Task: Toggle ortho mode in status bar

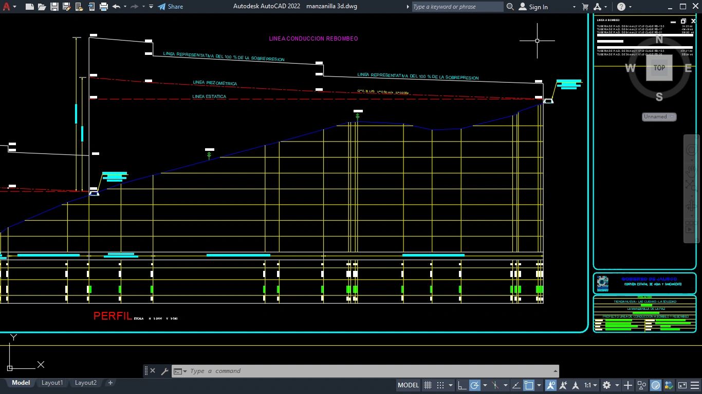Action: pos(462,385)
